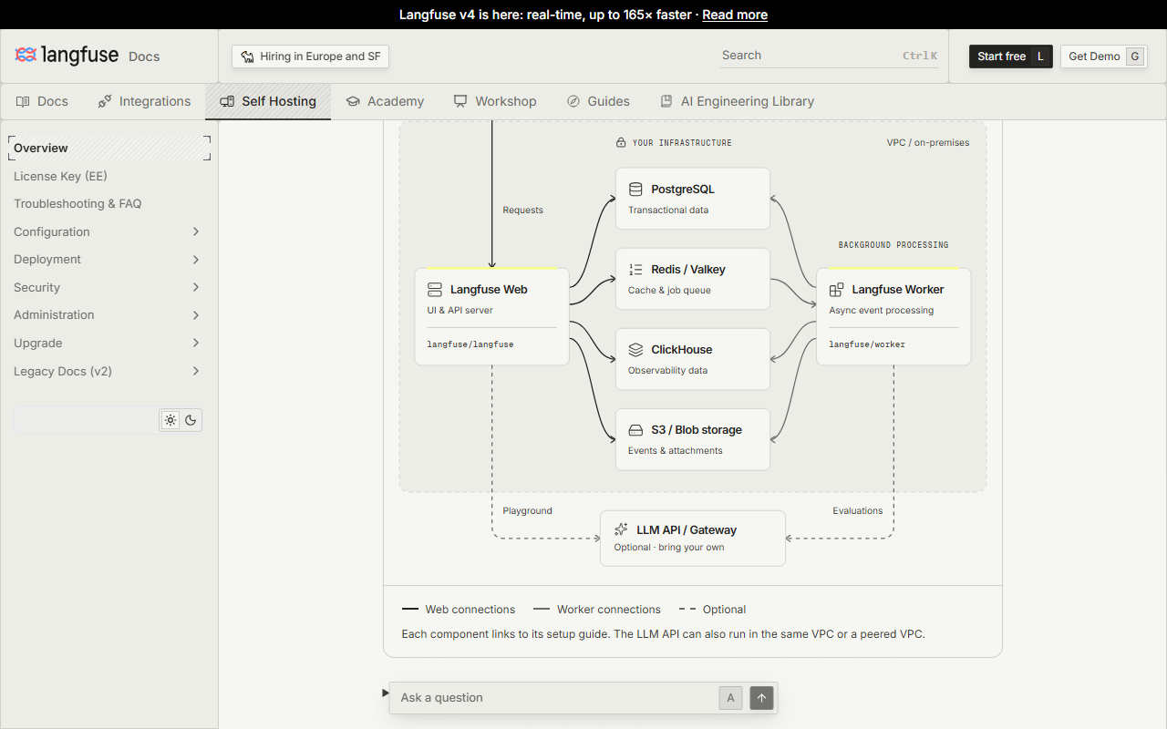
Task: Click the Integrations plug icon
Action: tap(105, 101)
